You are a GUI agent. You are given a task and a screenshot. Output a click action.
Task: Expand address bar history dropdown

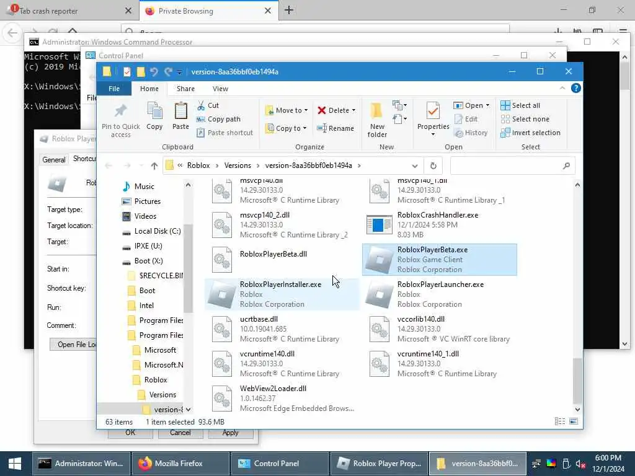pyautogui.click(x=414, y=165)
